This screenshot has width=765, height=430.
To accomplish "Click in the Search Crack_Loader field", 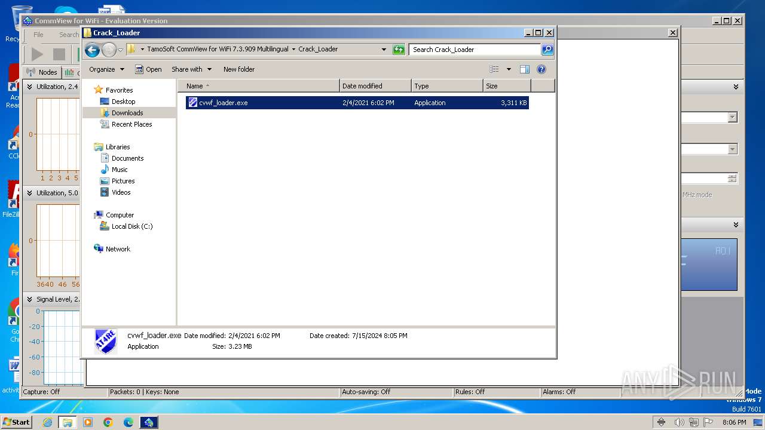I will point(475,50).
